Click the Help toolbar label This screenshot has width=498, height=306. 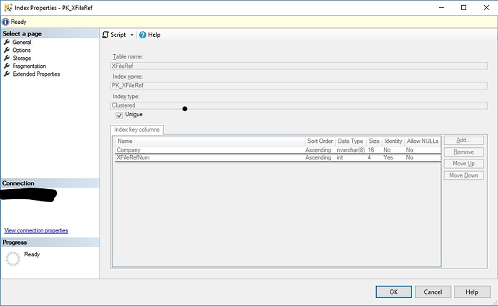[x=154, y=35]
